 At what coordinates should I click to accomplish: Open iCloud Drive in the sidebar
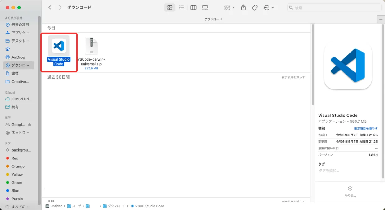[x=19, y=99]
